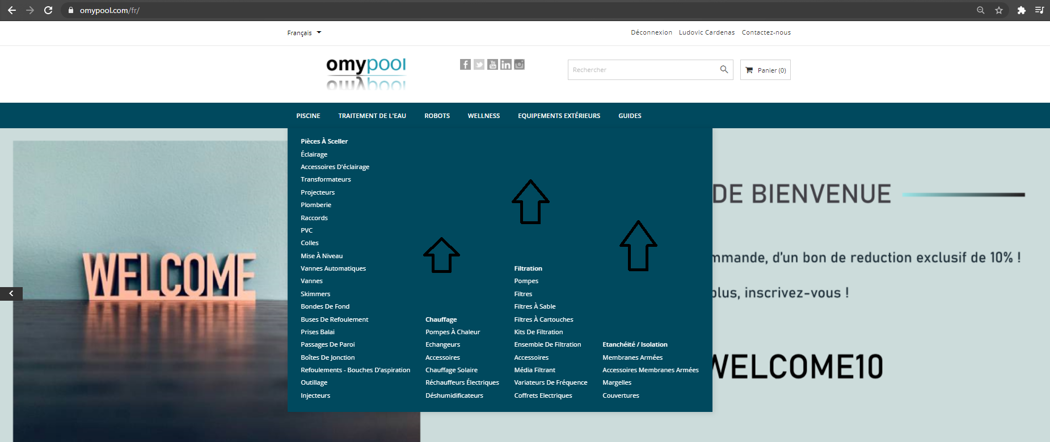Click the omypool logo

coord(366,74)
